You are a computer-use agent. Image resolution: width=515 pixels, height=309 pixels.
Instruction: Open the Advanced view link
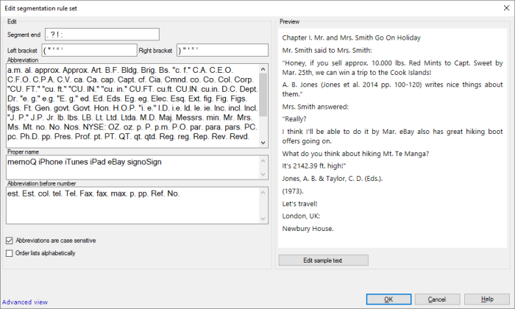25,302
